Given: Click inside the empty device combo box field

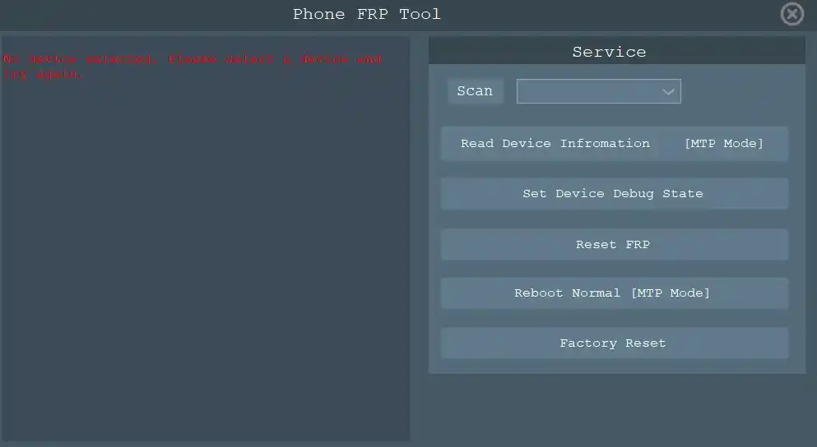Looking at the screenshot, I should coord(586,92).
